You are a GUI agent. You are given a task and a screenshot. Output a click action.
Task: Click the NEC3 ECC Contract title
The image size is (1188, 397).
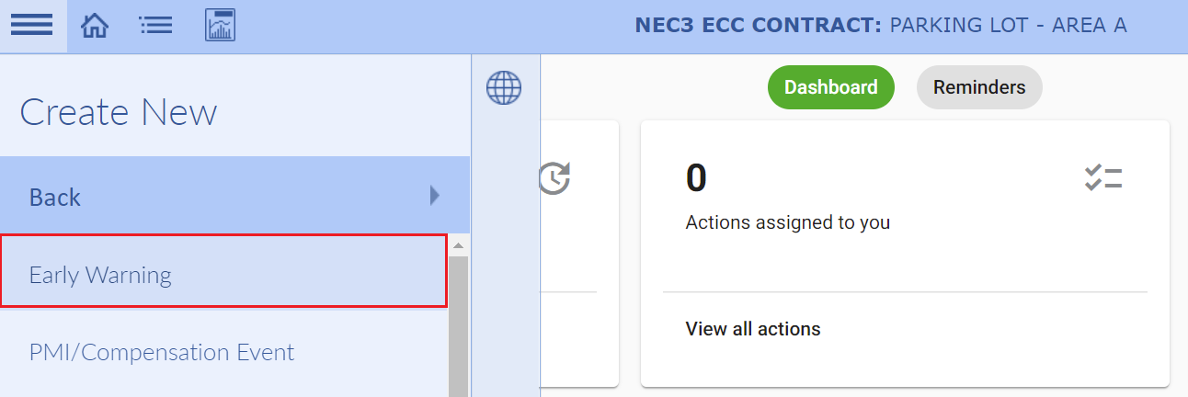click(880, 26)
